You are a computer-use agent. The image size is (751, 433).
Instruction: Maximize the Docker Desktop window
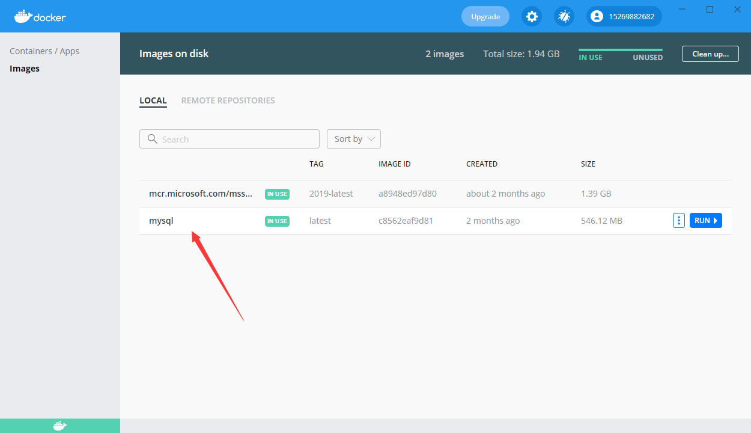[x=710, y=9]
